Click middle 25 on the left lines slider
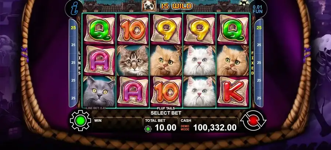This screenshot has height=150, width=331. pyautogui.click(x=73, y=63)
